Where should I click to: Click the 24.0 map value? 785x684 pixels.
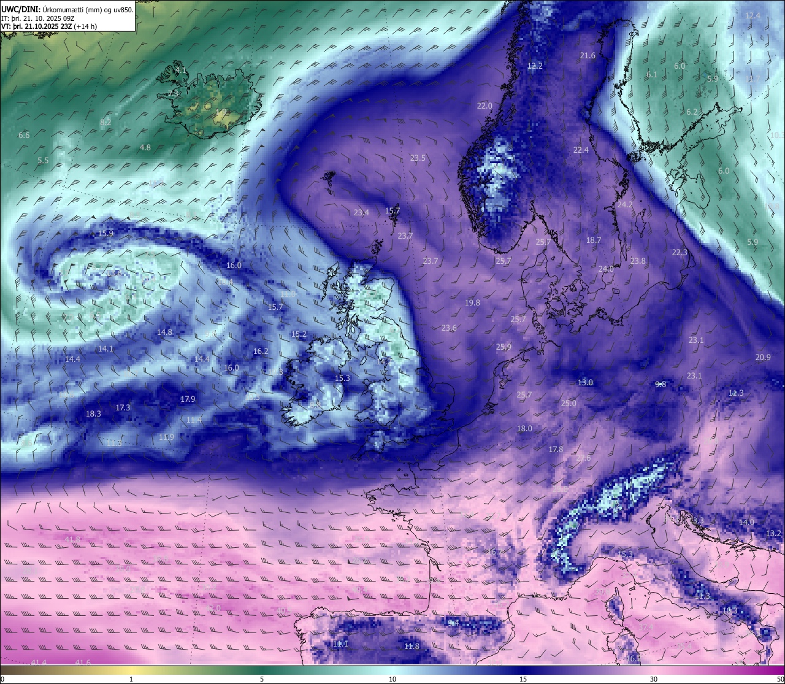pos(606,269)
